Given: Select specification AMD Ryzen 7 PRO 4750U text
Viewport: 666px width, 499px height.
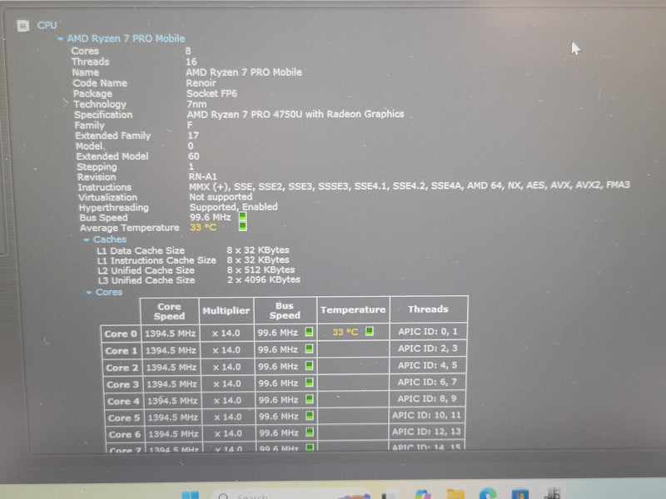Looking at the screenshot, I should [x=296, y=114].
